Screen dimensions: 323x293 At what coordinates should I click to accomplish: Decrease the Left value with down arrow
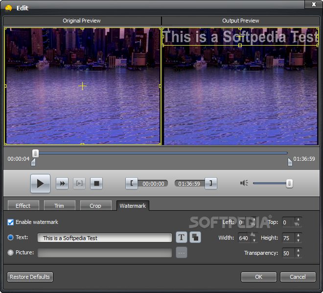point(254,224)
